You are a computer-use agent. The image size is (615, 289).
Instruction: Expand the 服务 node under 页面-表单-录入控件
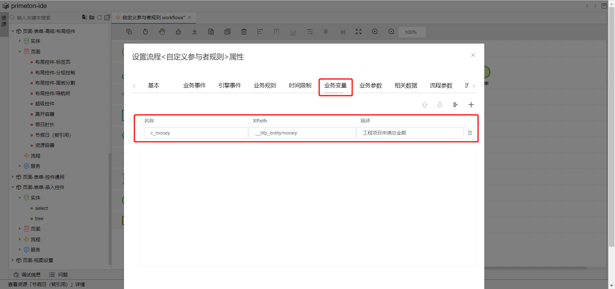[20, 250]
